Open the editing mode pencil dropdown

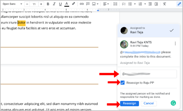(179, 4)
